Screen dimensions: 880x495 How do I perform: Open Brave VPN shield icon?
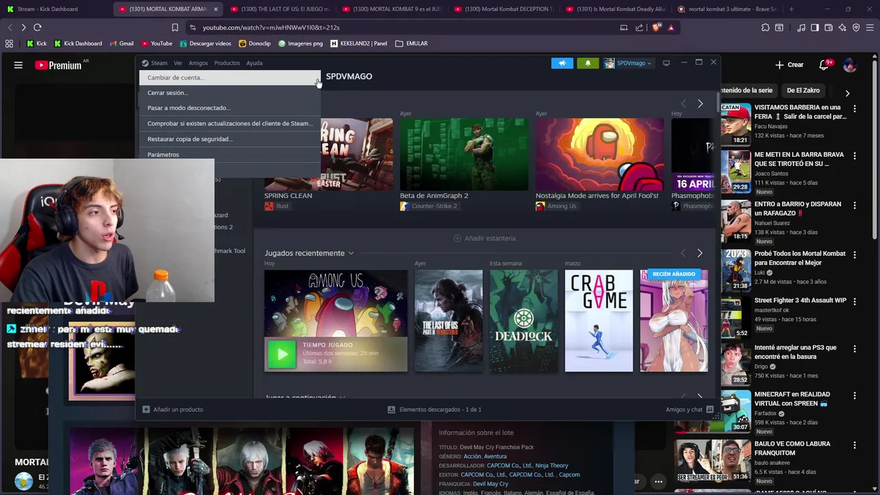[856, 27]
